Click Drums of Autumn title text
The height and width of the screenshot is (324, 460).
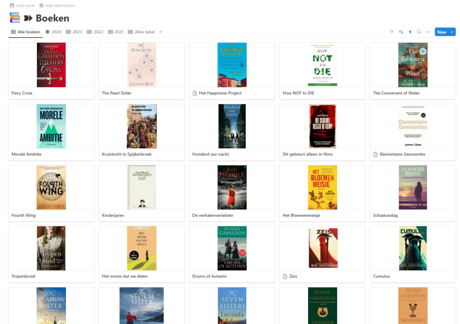pos(209,276)
